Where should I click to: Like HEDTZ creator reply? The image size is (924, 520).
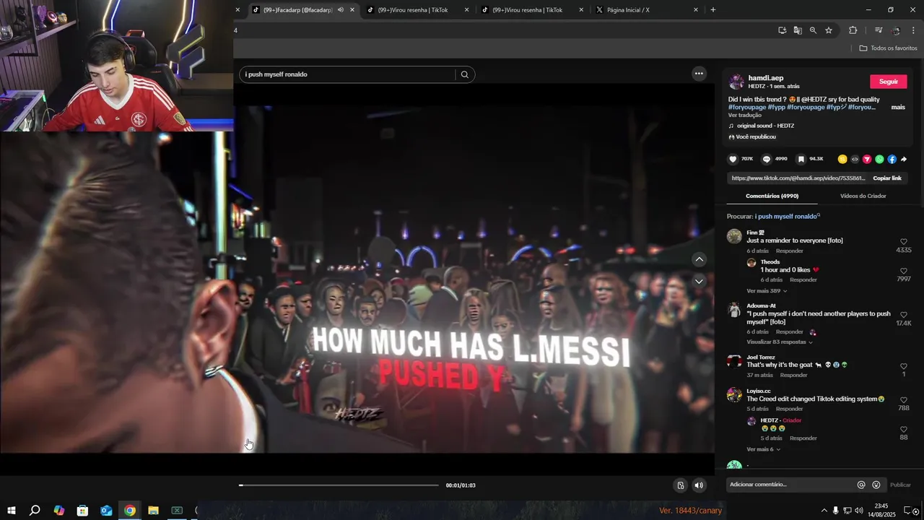tap(903, 429)
